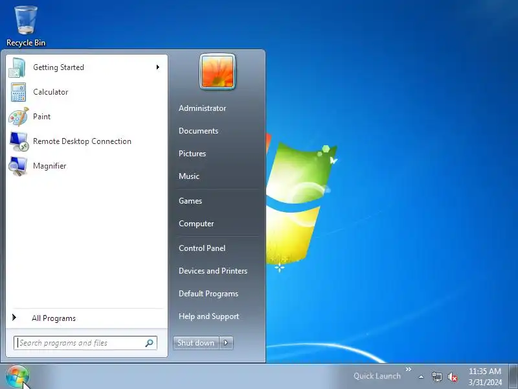Open Help and Support
The image size is (518, 389).
208,316
